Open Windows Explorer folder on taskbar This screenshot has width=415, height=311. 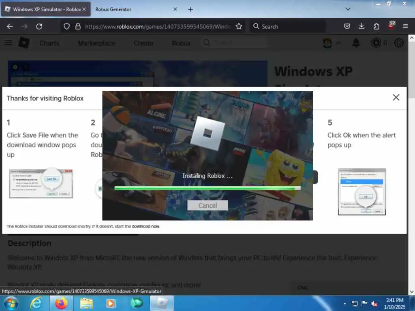coord(86,303)
